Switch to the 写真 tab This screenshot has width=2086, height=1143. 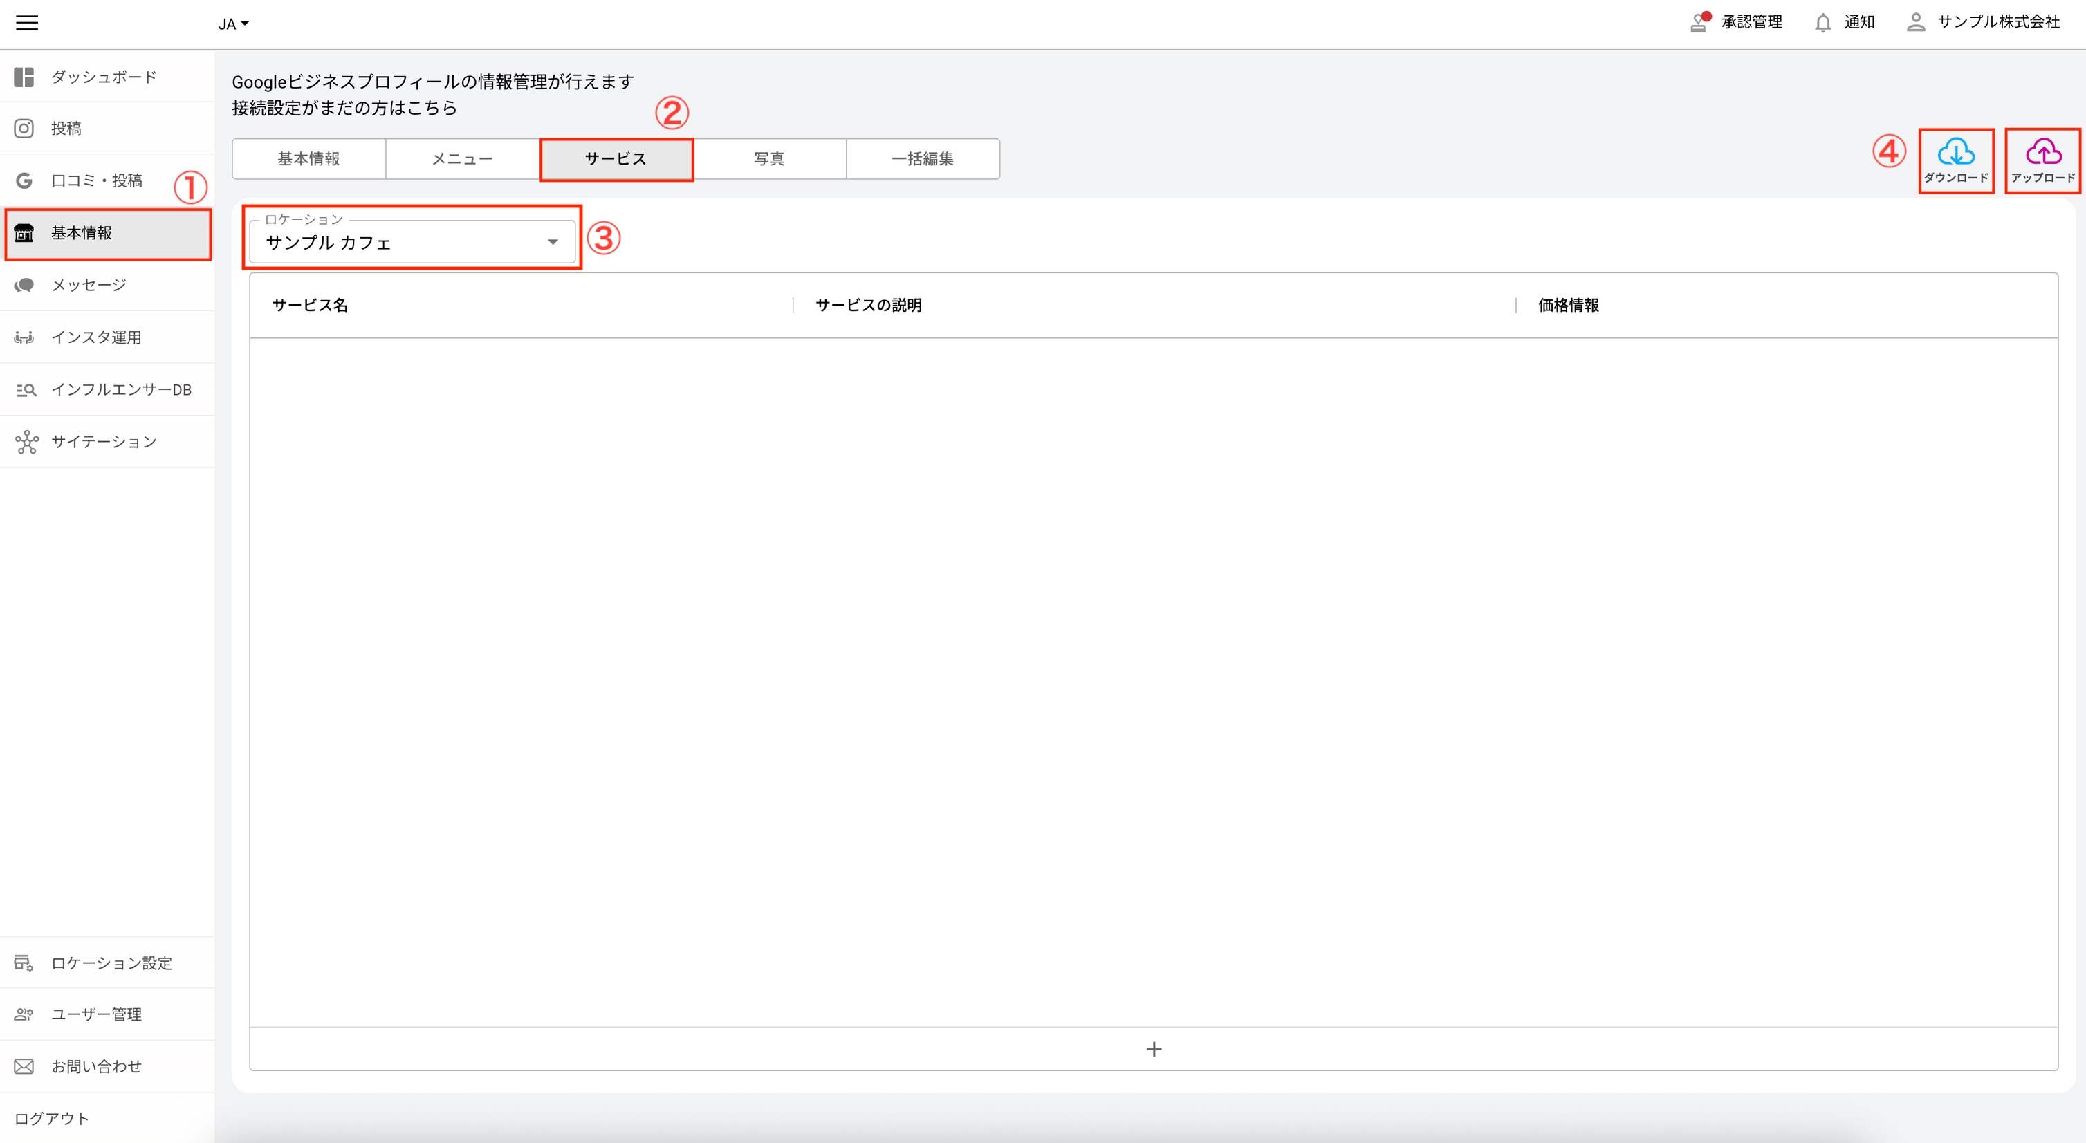pyautogui.click(x=769, y=158)
